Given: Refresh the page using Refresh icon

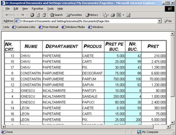Looking at the screenshot, I should tap(38, 15).
